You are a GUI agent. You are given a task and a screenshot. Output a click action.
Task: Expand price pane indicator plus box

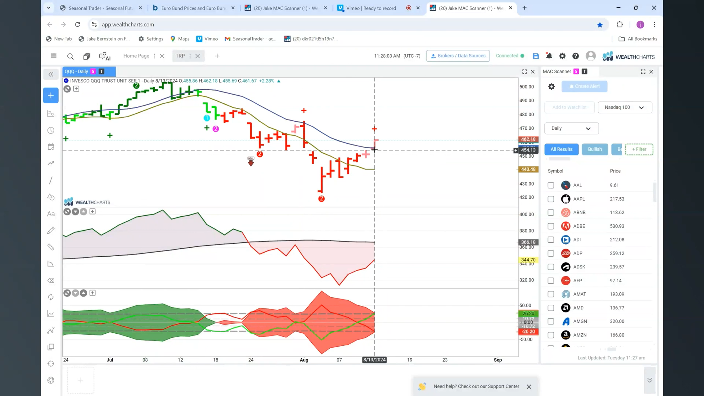pyautogui.click(x=76, y=89)
